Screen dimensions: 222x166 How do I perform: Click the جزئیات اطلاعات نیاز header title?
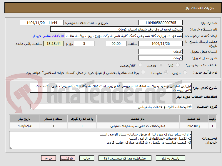click(200, 8)
